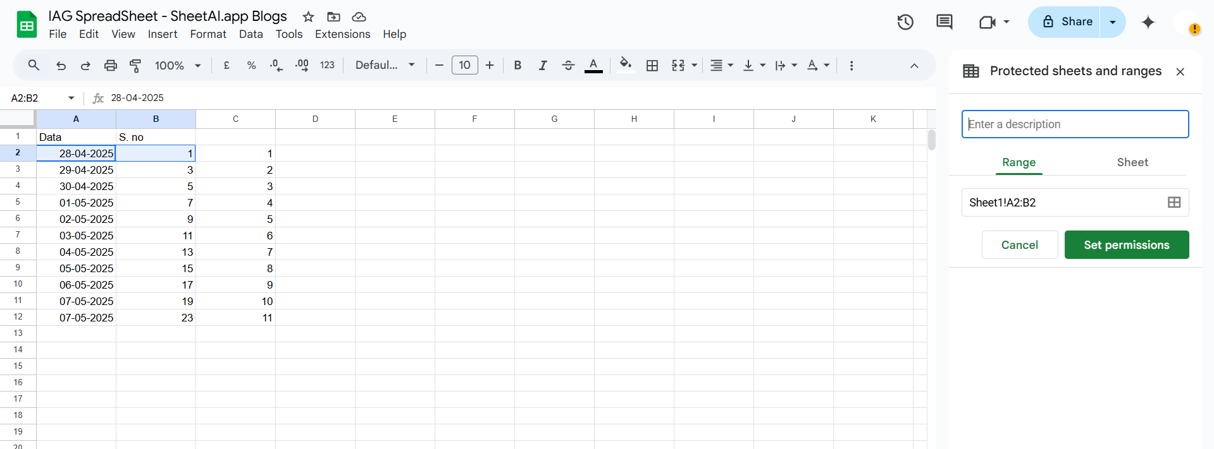Click the Share button

(1065, 22)
